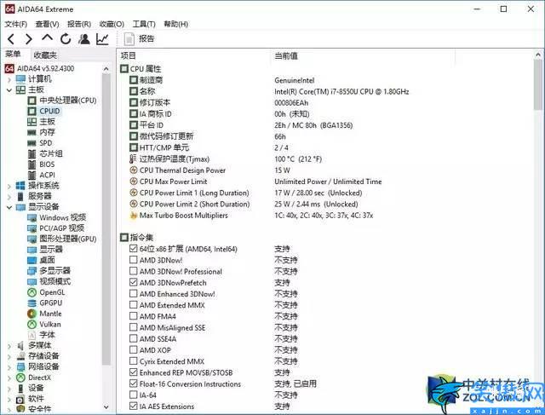
Task: Select the GPGPU icon in tree
Action: point(32,303)
